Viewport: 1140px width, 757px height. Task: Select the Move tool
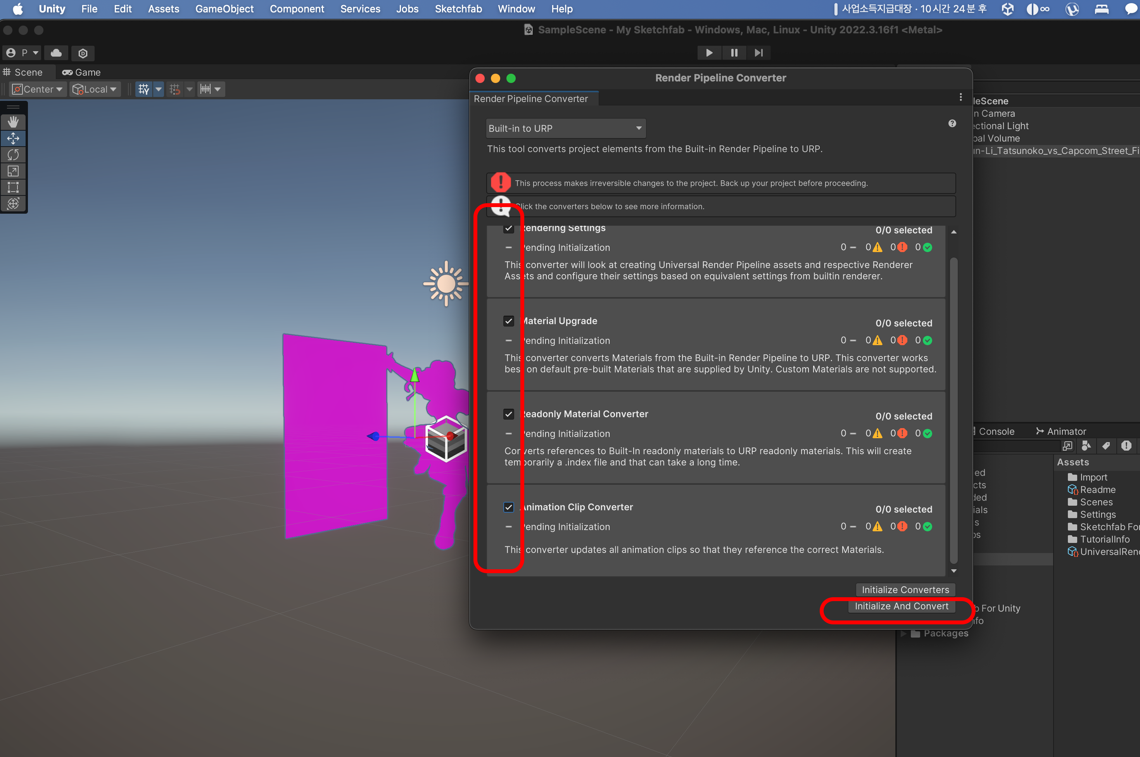[13, 138]
